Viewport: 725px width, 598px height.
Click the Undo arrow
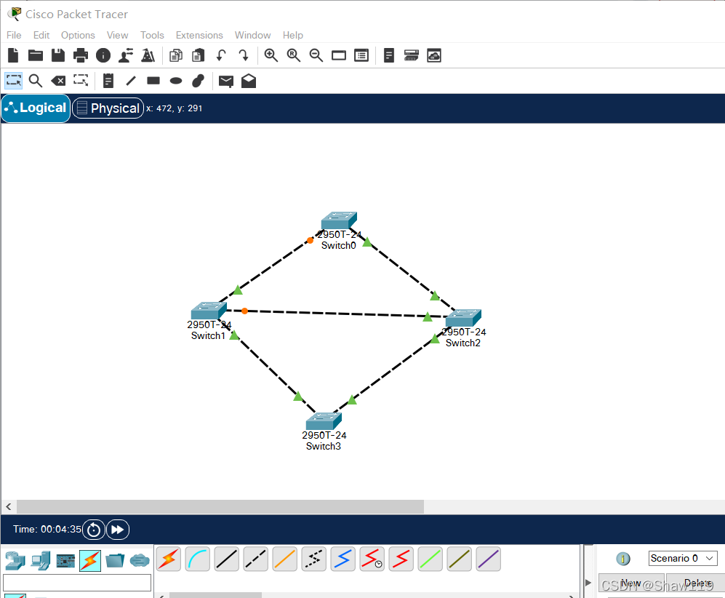pyautogui.click(x=221, y=55)
